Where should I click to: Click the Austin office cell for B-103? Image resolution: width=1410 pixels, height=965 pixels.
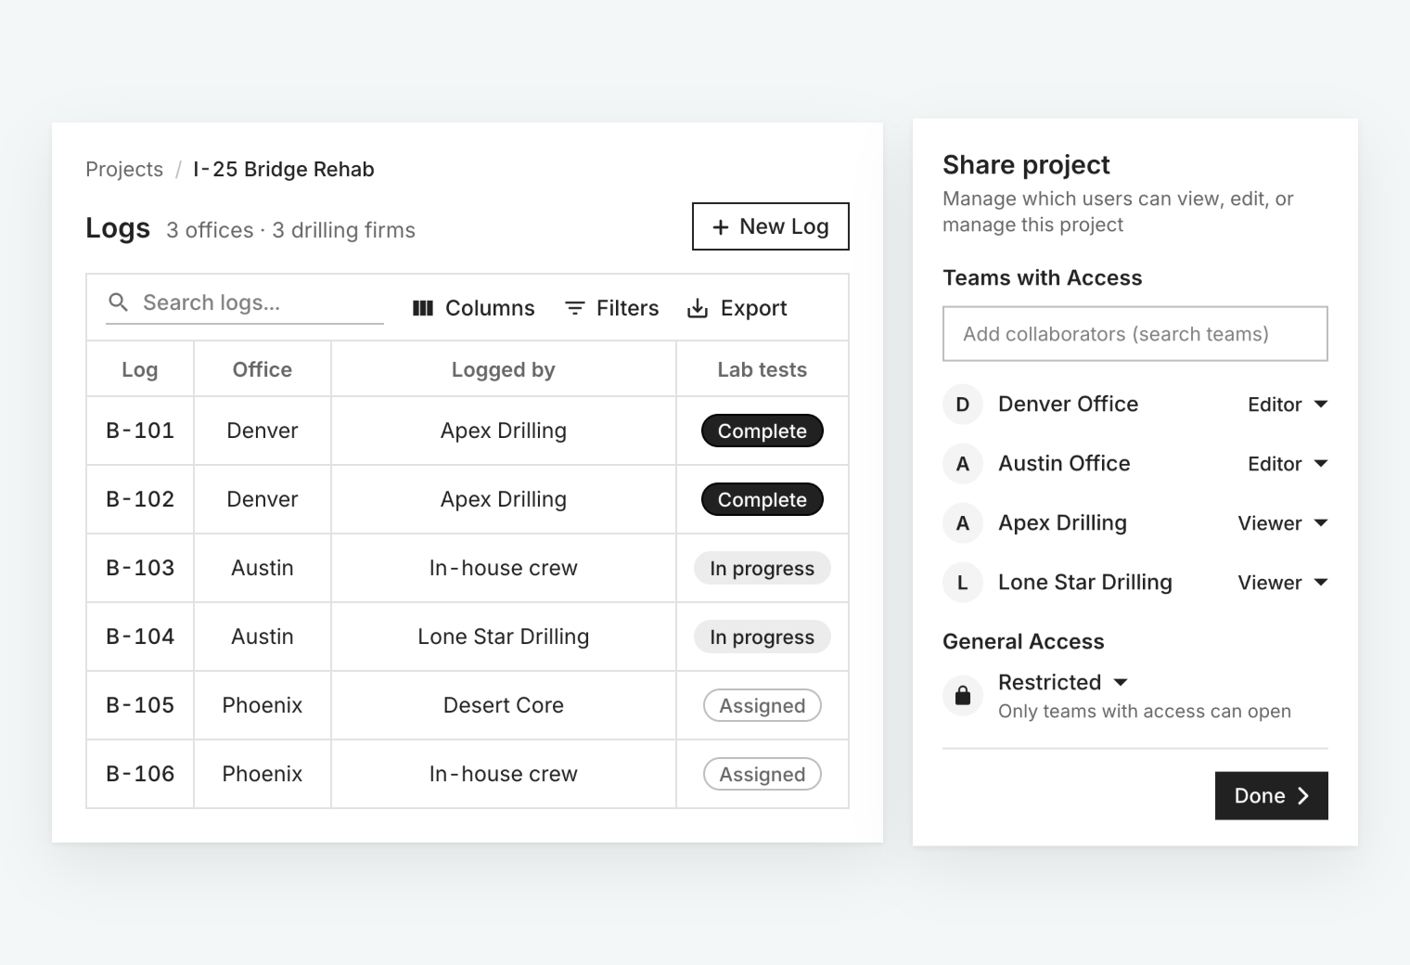point(263,568)
